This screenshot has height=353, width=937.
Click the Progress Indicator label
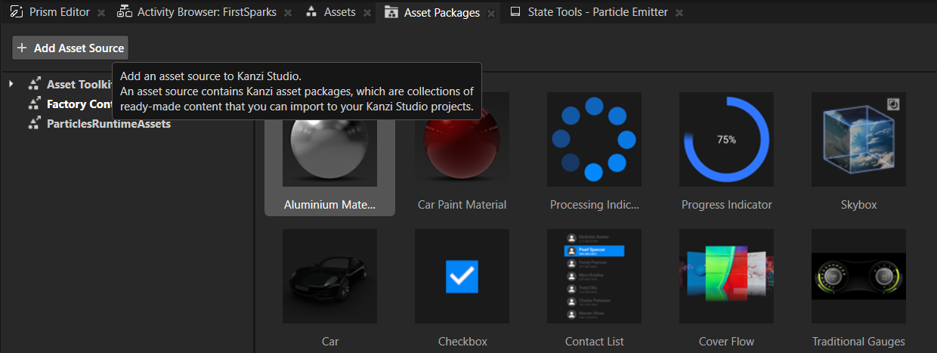(x=727, y=204)
